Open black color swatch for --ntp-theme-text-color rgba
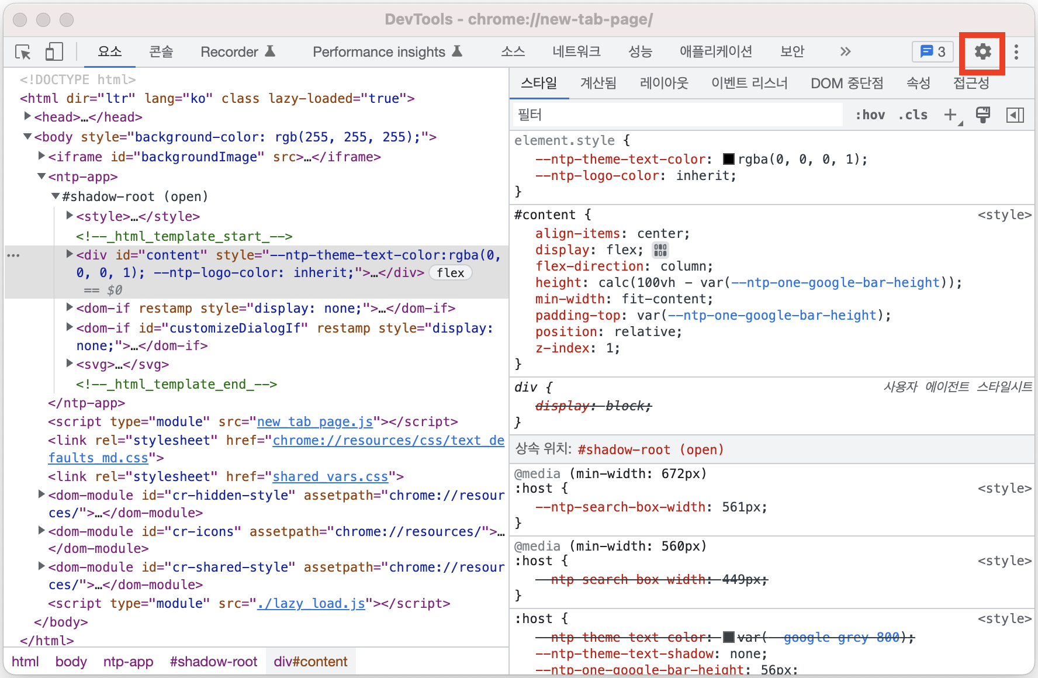Screen dimensions: 1038x678 coord(729,159)
